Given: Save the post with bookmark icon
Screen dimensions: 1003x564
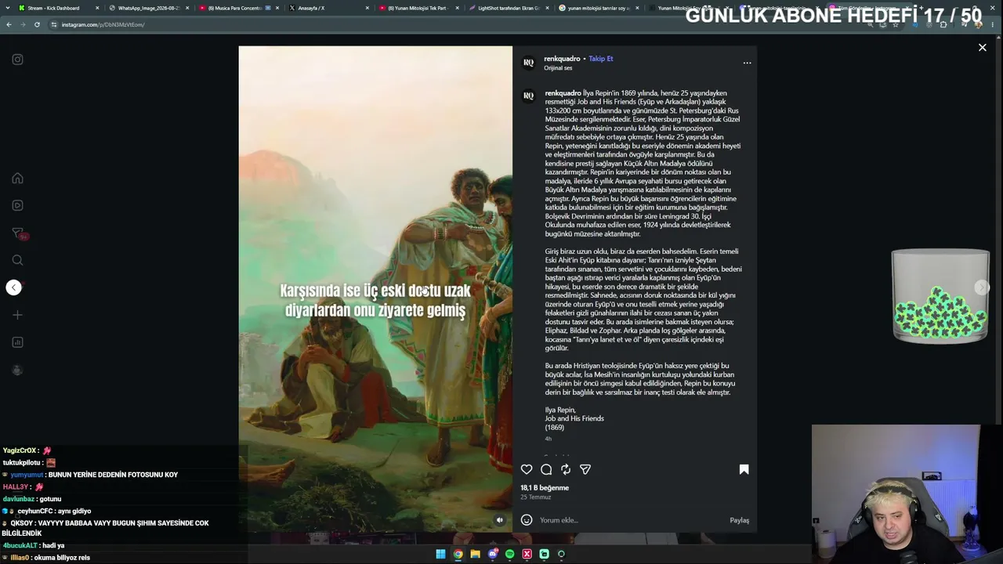Looking at the screenshot, I should (744, 469).
